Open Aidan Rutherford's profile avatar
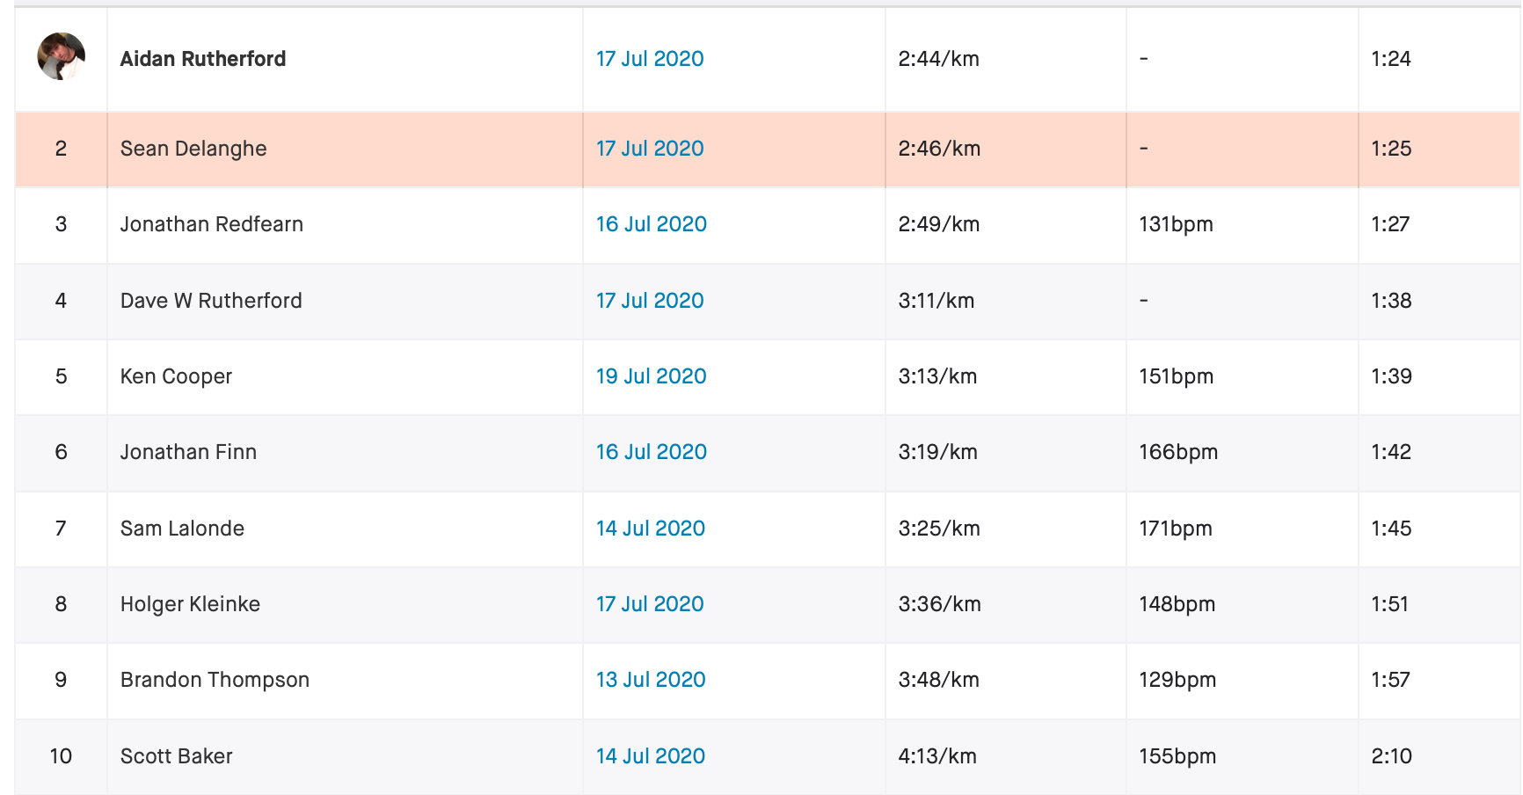Screen dimensions: 1523x795 (61, 56)
